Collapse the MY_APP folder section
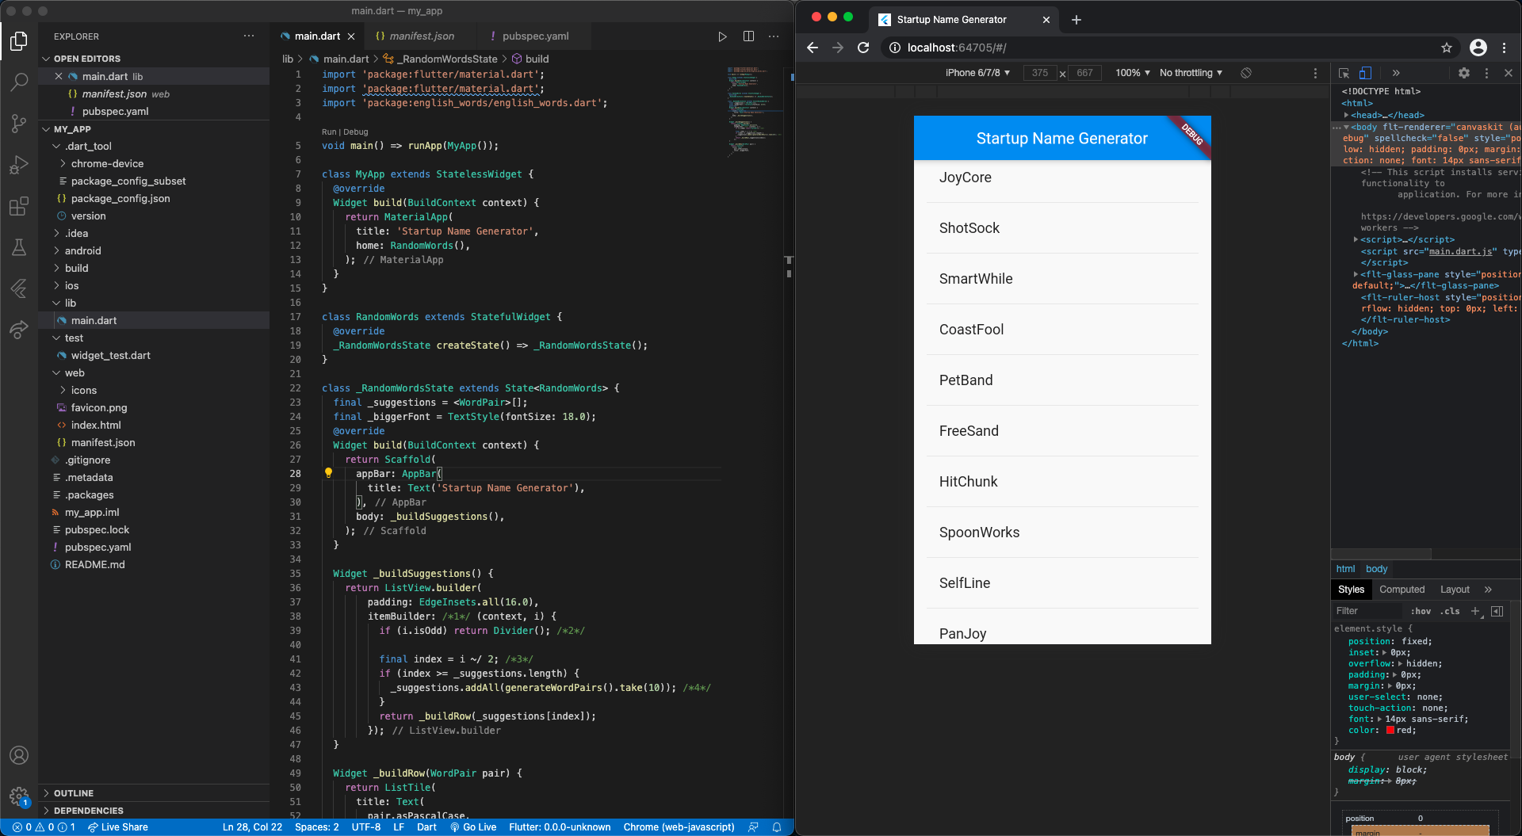The image size is (1522, 836). coord(155,129)
